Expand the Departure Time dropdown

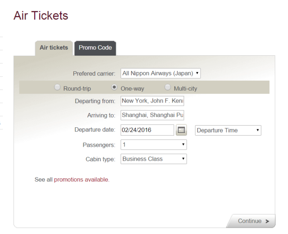point(228,131)
